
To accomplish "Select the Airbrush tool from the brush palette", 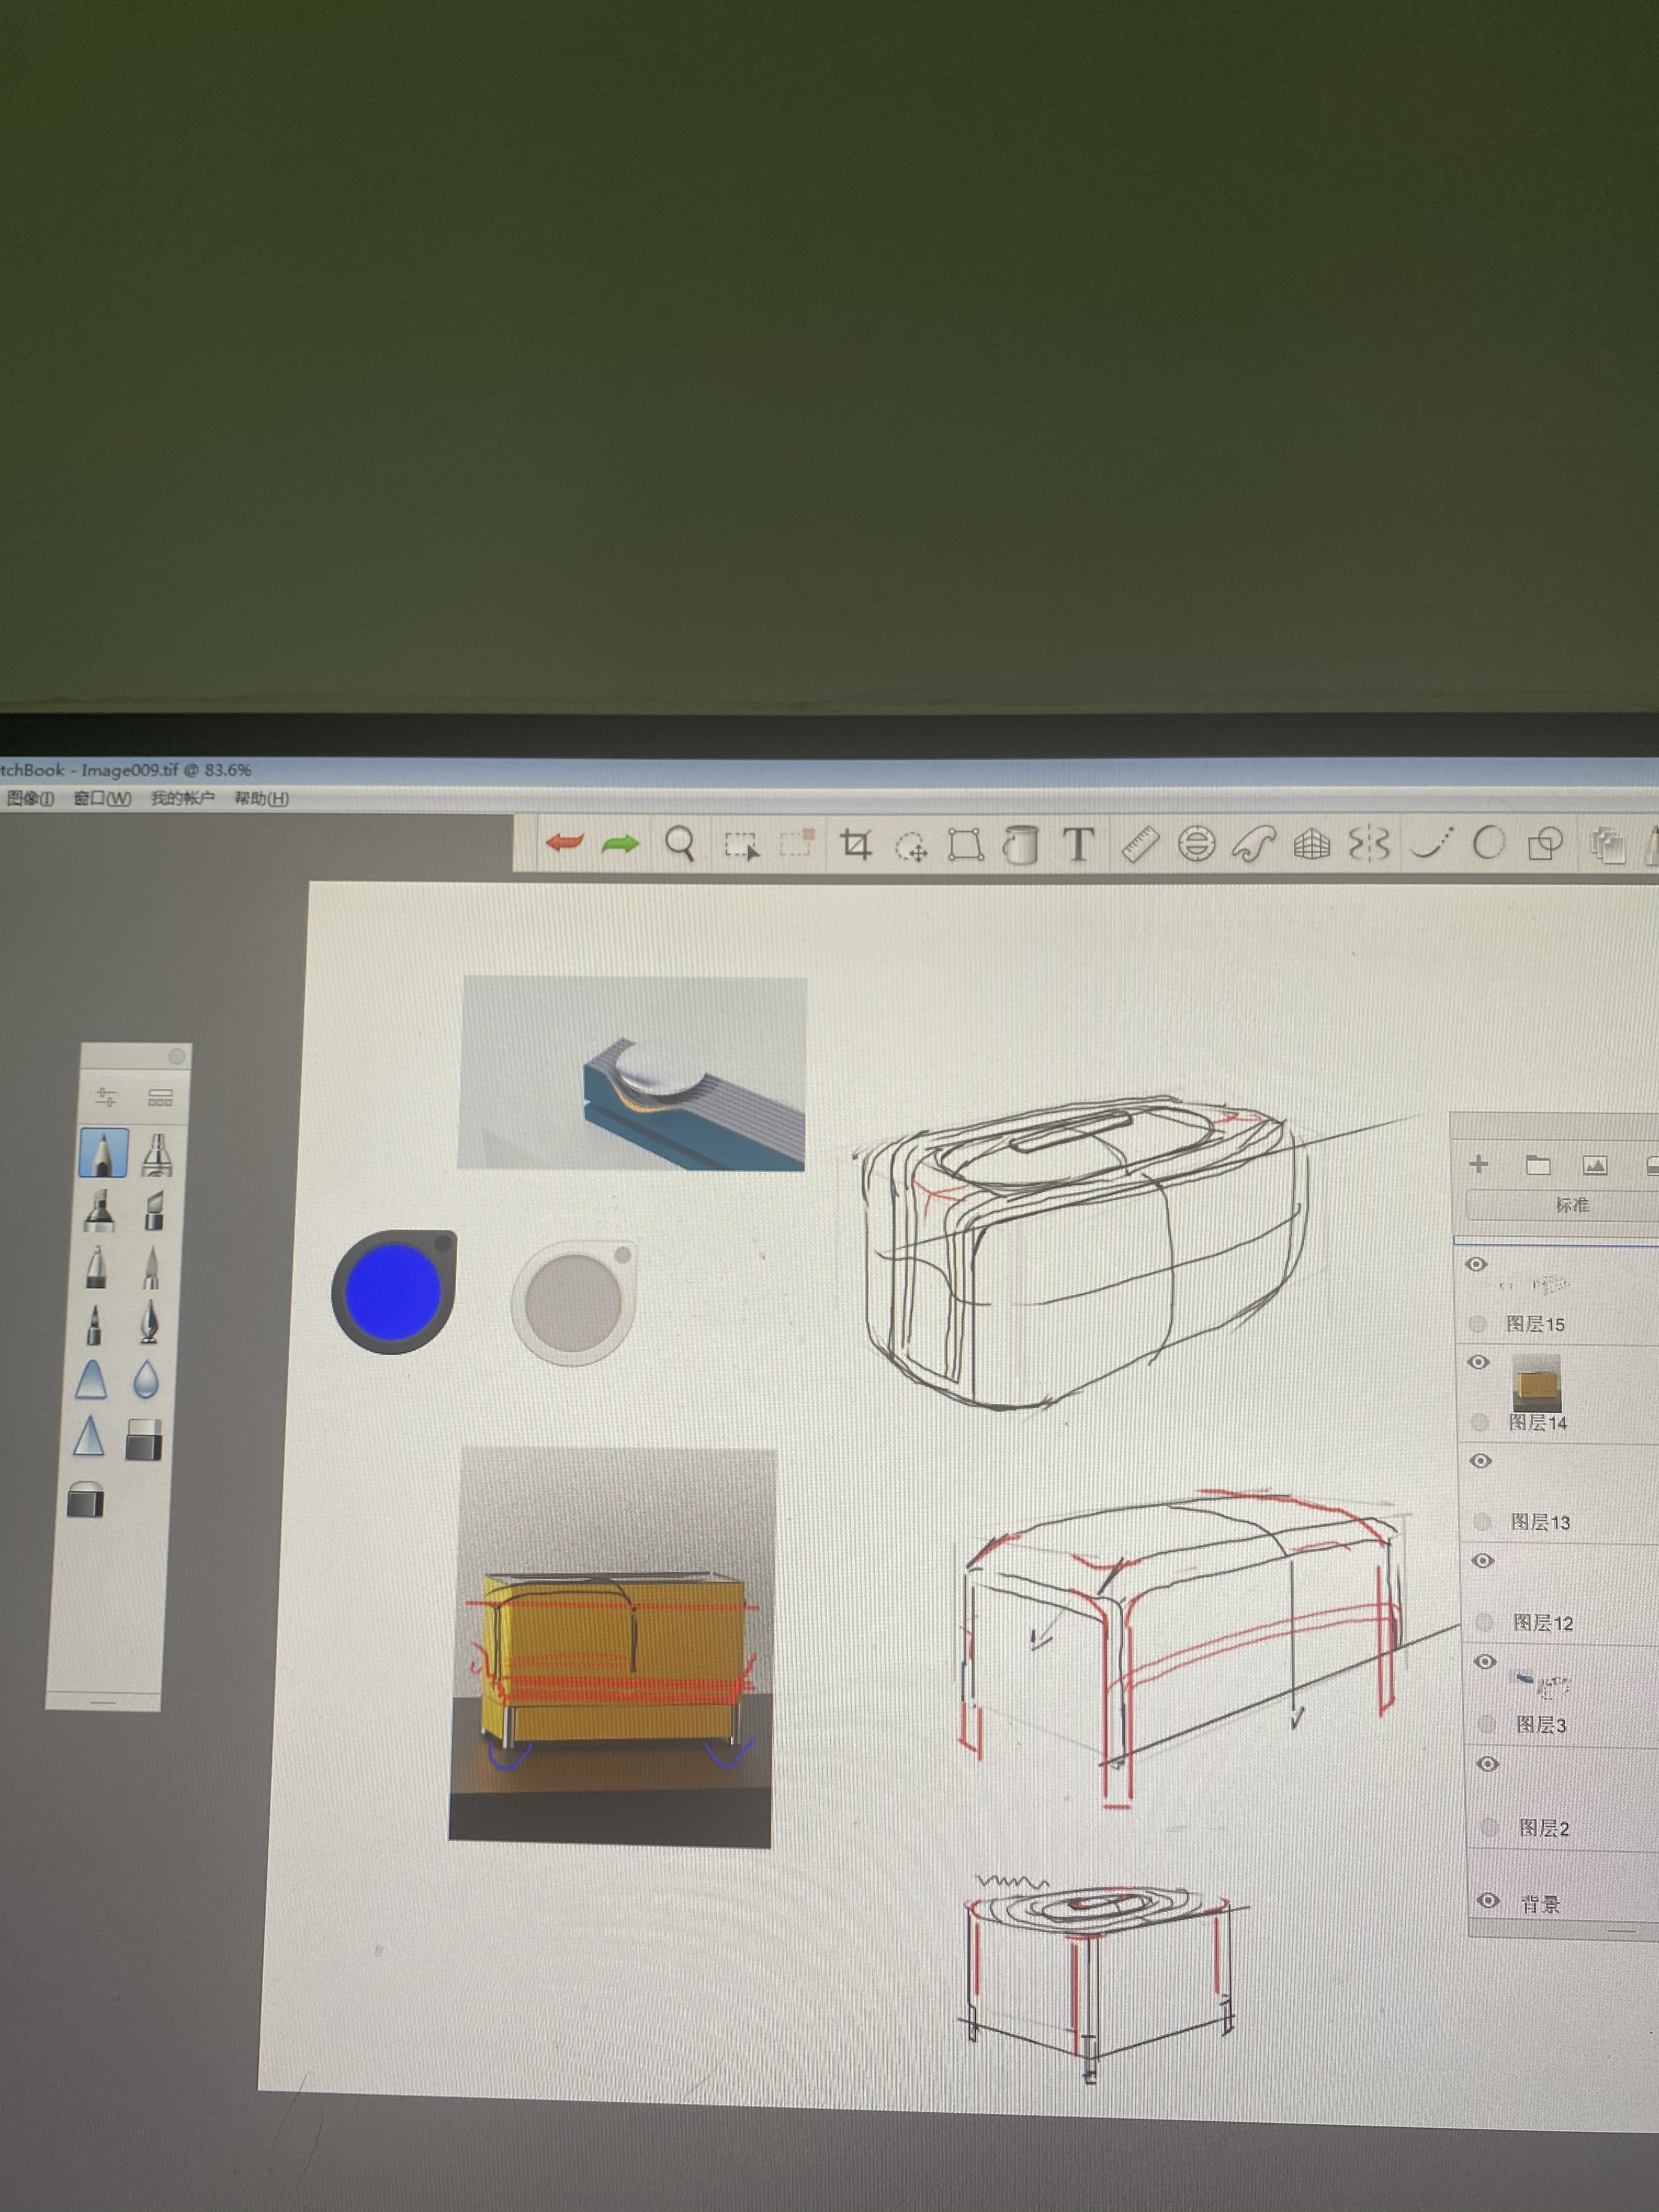I will click(157, 1153).
